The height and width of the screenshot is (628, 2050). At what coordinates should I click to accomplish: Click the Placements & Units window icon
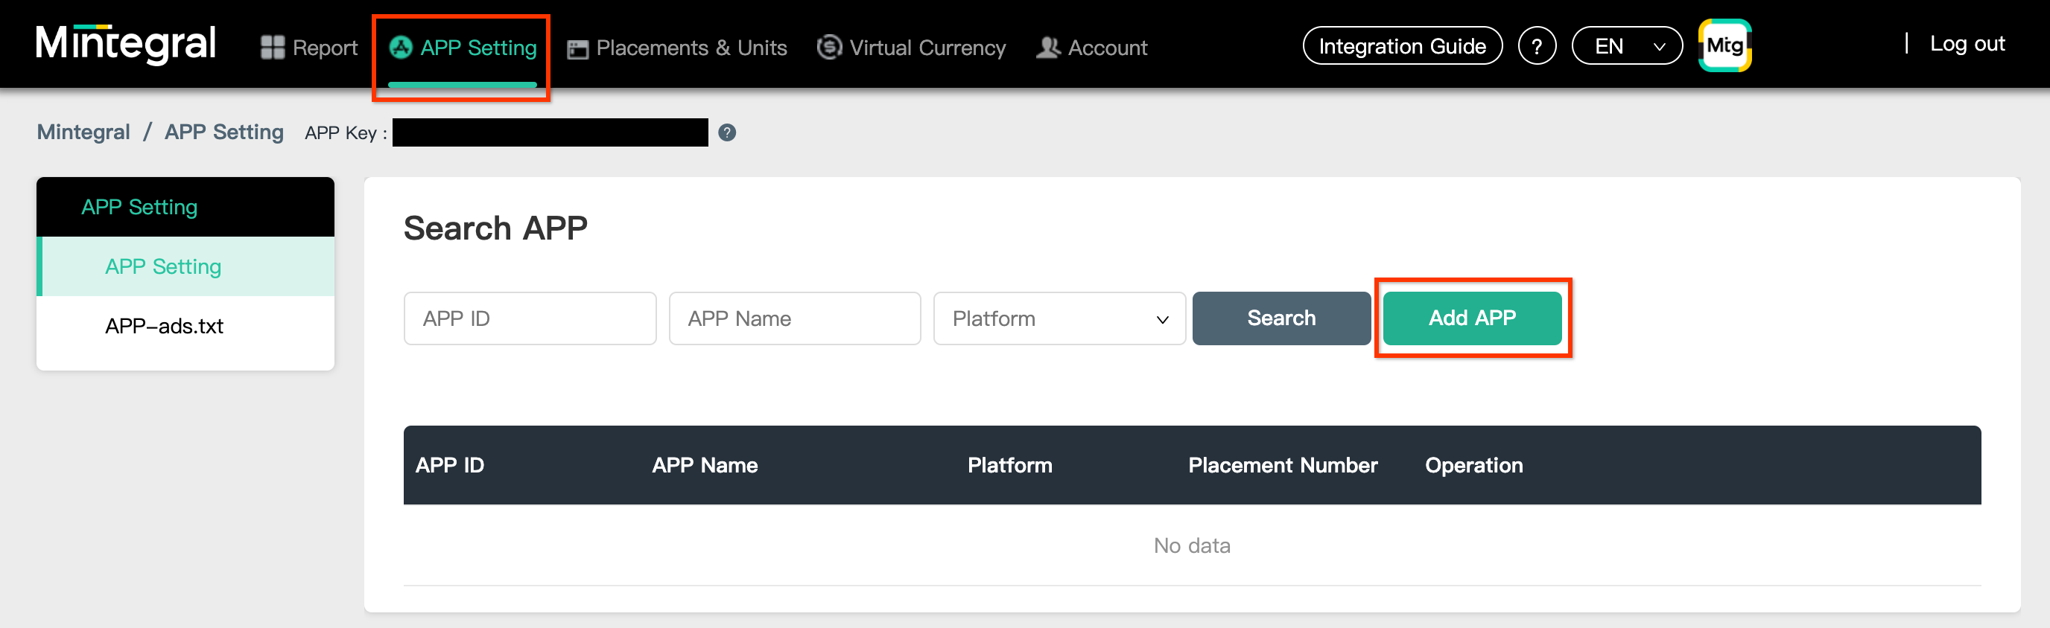[x=577, y=48]
